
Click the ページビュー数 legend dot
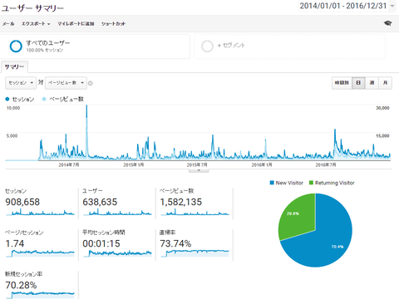[x=44, y=99]
